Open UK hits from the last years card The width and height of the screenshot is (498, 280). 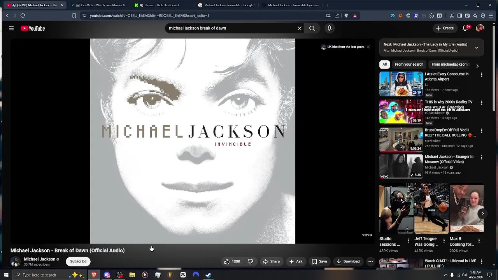(343, 47)
